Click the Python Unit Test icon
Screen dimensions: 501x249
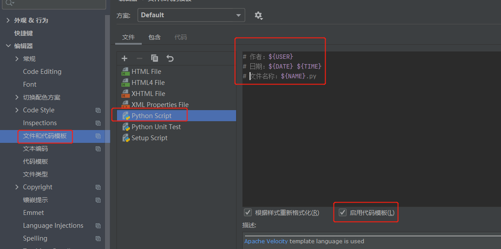(x=125, y=127)
